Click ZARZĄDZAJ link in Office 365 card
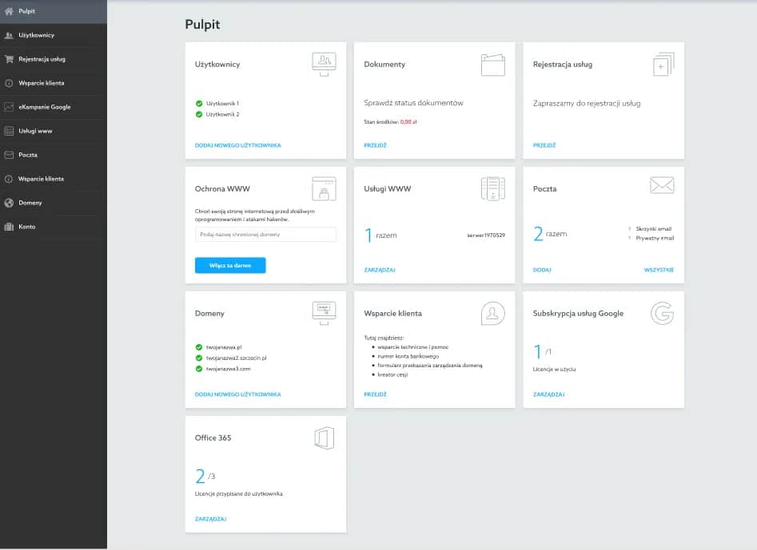Screen dimensions: 757x550 [210, 519]
